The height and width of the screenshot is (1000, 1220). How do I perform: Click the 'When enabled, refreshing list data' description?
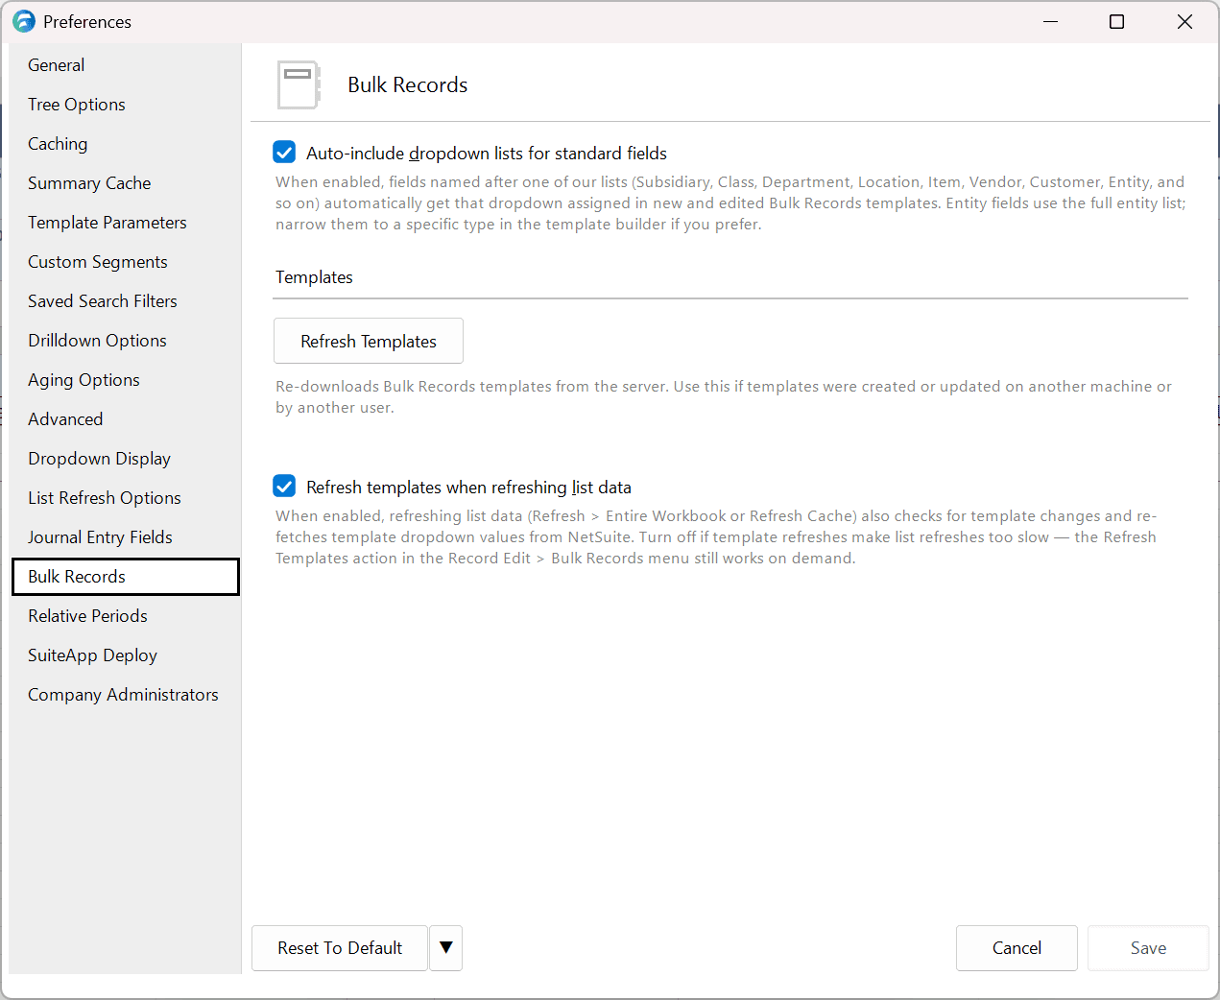point(716,537)
